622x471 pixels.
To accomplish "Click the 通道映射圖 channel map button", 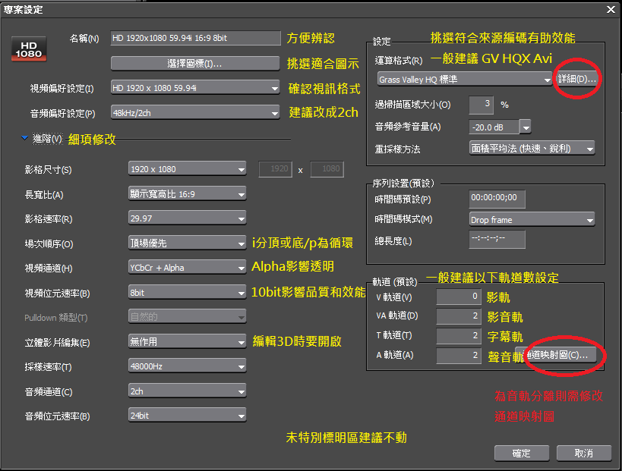I will (x=558, y=355).
